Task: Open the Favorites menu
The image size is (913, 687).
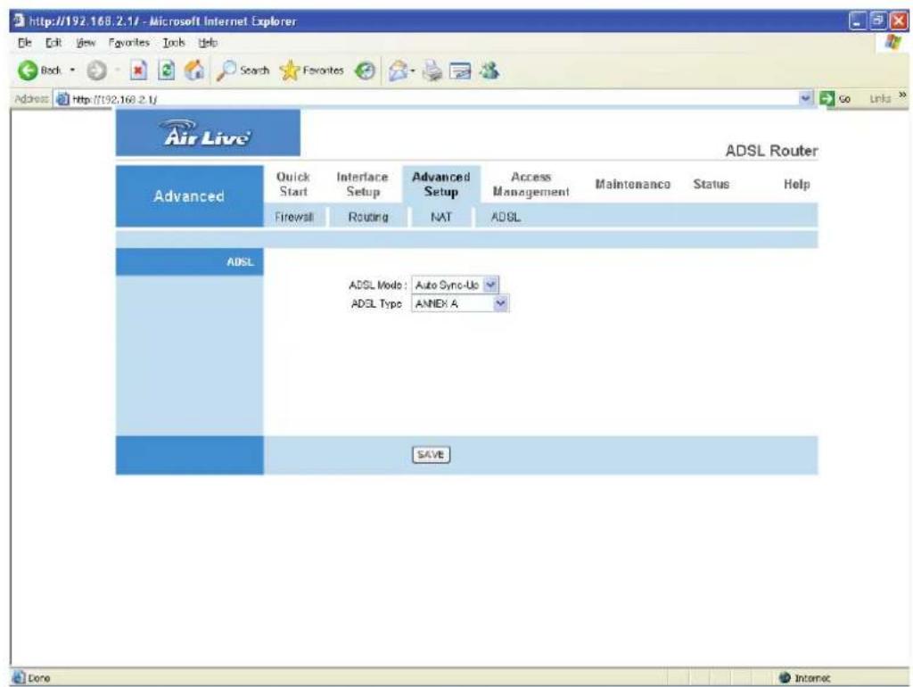Action: click(128, 43)
